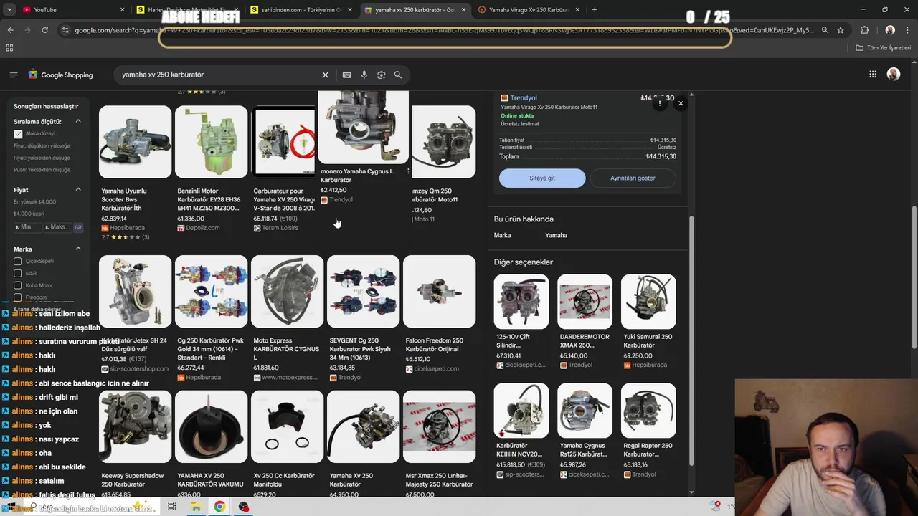Click the Ayrıntıları göster button
The height and width of the screenshot is (516, 918).
(633, 178)
